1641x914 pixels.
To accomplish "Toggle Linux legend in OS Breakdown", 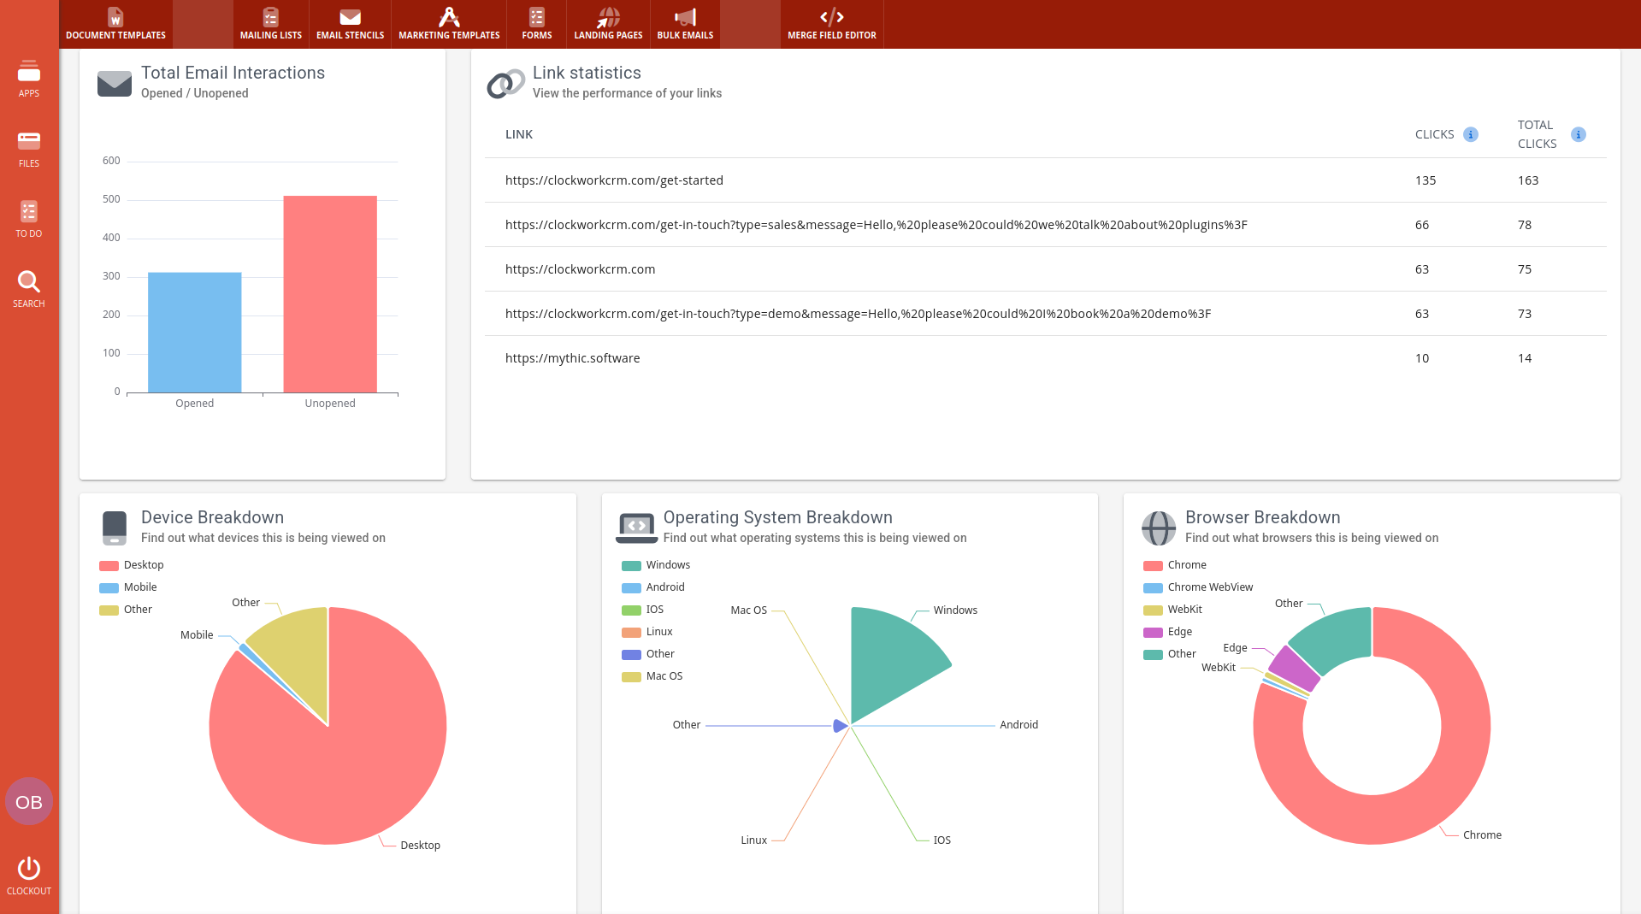I will pyautogui.click(x=647, y=632).
